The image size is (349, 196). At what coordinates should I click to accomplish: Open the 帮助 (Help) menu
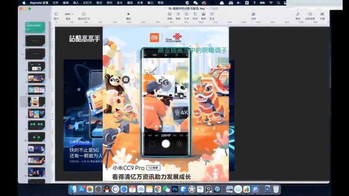[161, 3]
